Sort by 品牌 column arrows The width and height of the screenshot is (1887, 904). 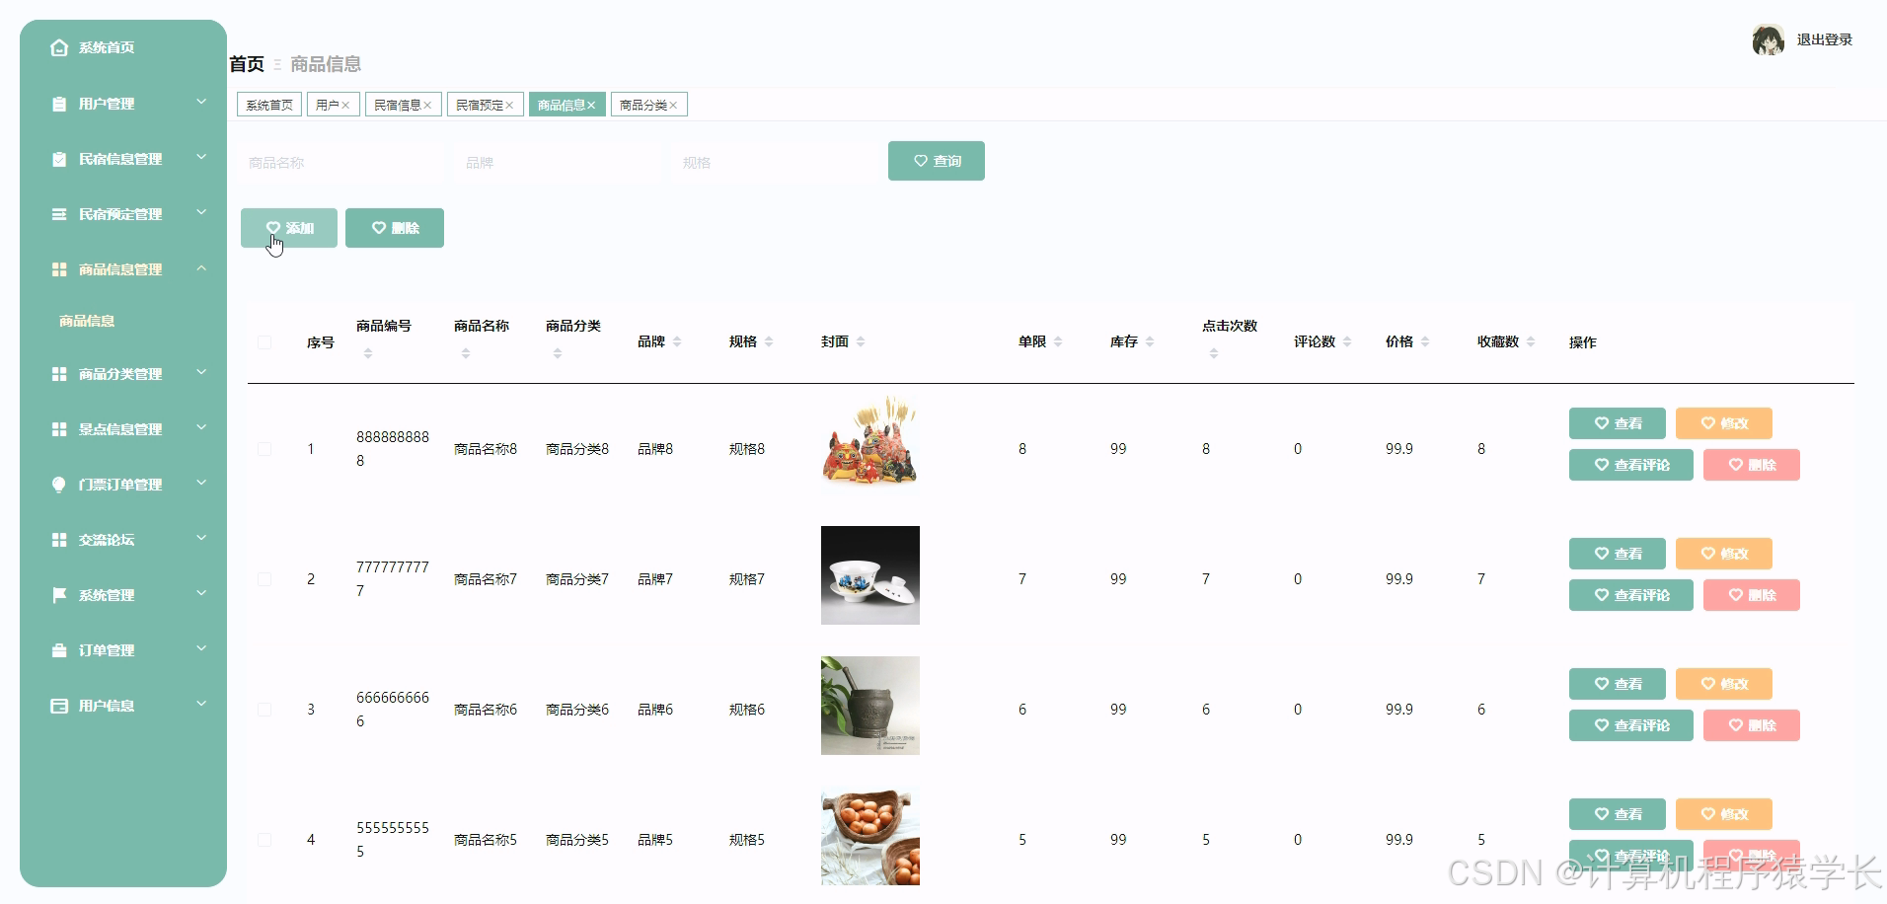pos(677,341)
